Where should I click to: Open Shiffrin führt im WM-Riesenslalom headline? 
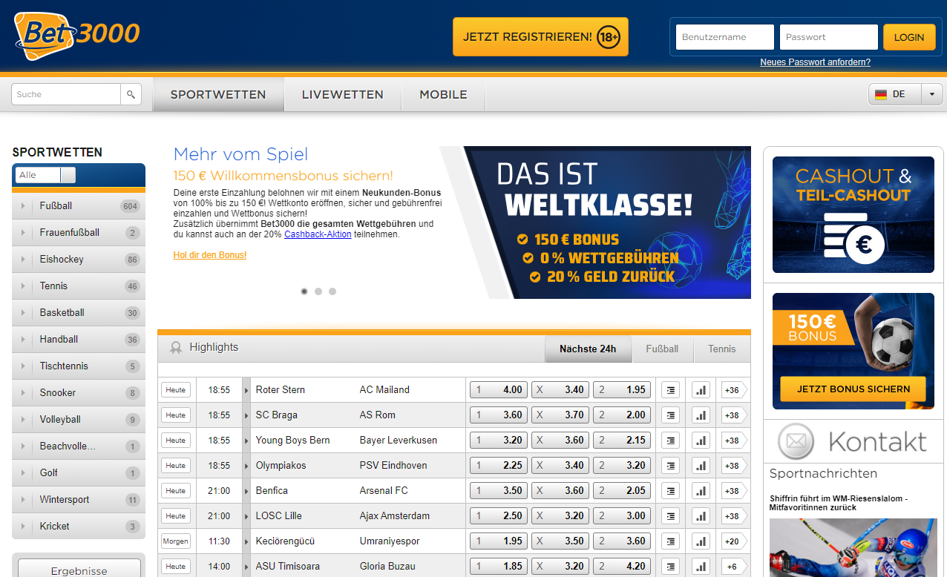pos(839,504)
